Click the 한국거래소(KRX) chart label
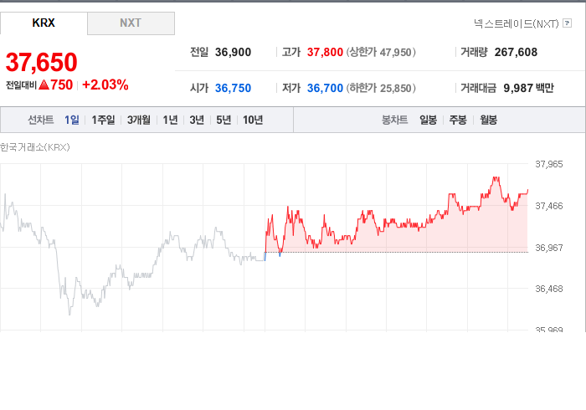 point(35,147)
